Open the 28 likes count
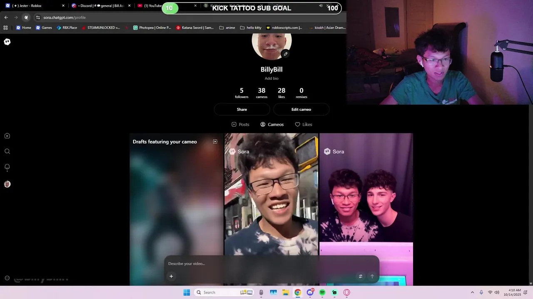This screenshot has width=533, height=299. tap(281, 93)
